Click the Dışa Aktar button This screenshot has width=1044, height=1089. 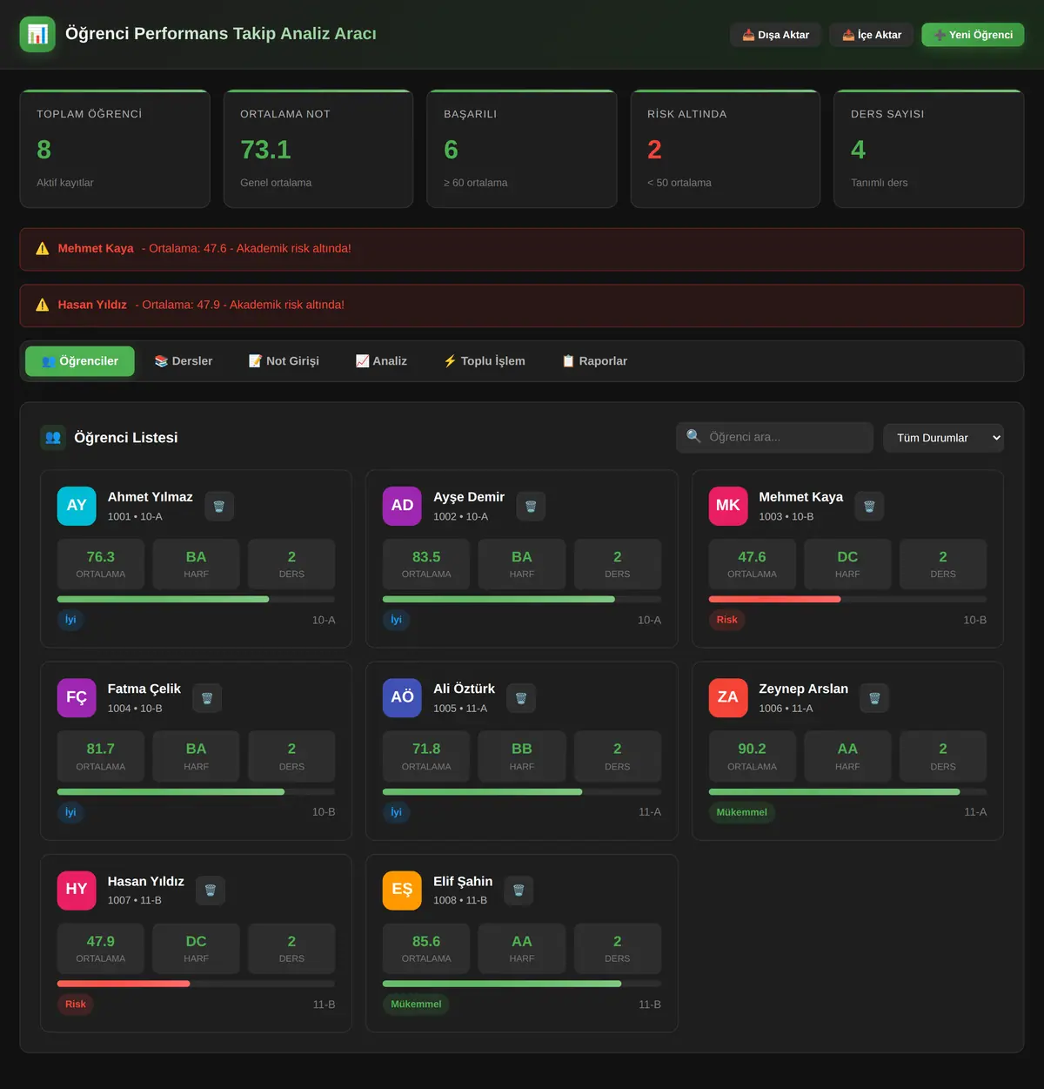pos(775,35)
